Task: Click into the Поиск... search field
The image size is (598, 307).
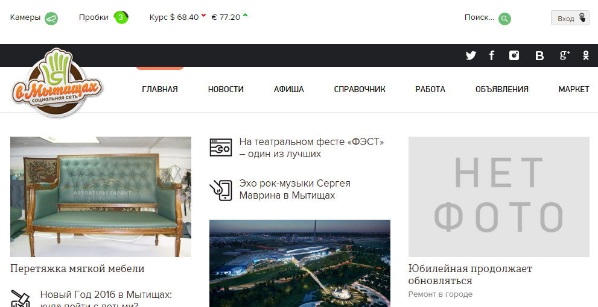Action: (x=479, y=17)
